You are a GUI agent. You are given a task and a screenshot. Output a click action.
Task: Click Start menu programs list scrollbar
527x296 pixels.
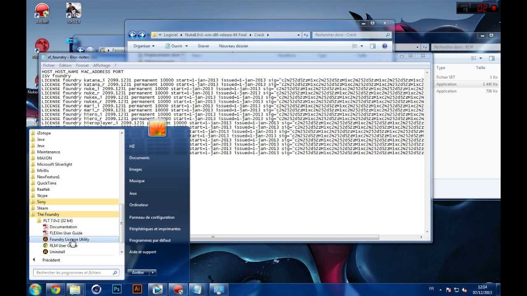coord(121,224)
